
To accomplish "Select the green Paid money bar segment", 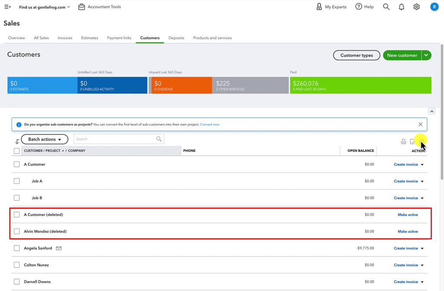I will coord(360,85).
